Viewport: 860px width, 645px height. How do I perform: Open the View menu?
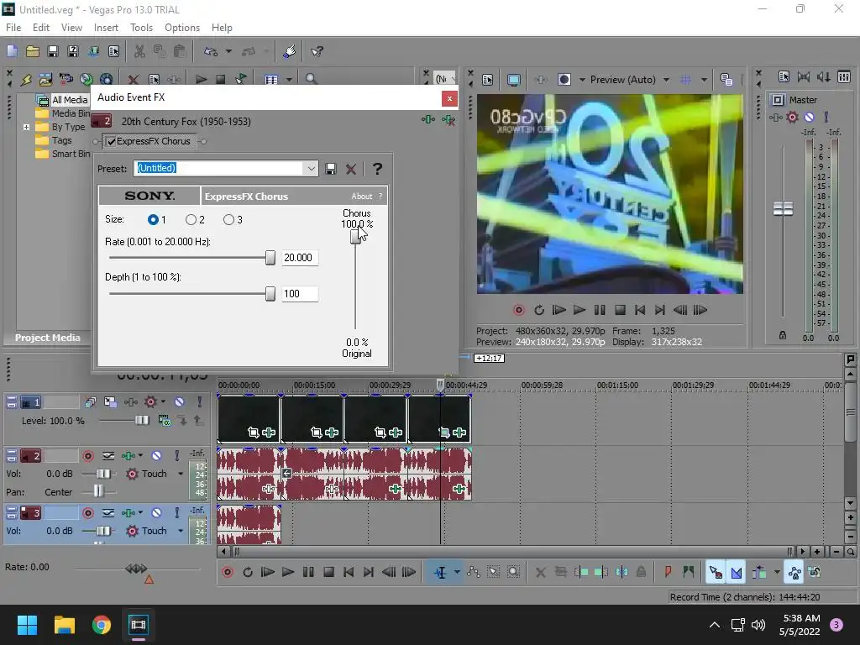[71, 28]
